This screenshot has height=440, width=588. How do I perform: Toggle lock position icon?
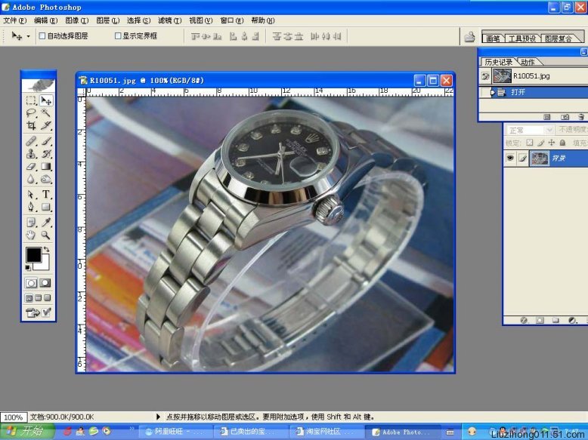[x=551, y=143]
